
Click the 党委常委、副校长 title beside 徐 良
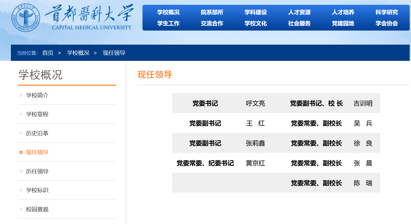(316, 143)
